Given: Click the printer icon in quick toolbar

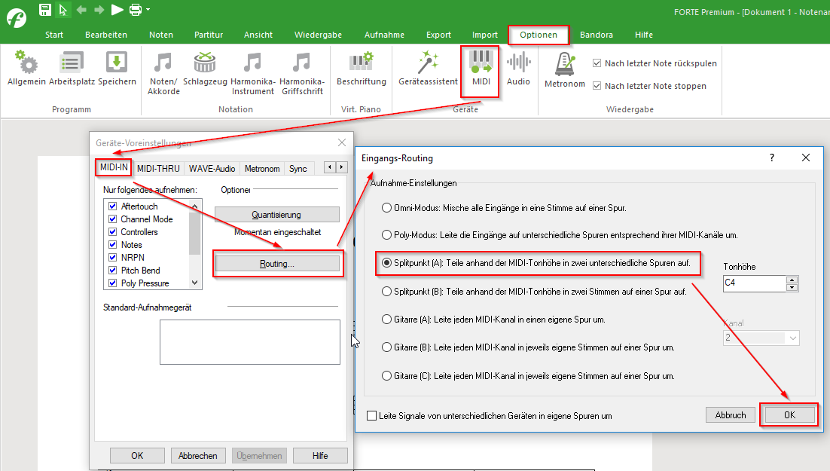Looking at the screenshot, I should pos(136,10).
